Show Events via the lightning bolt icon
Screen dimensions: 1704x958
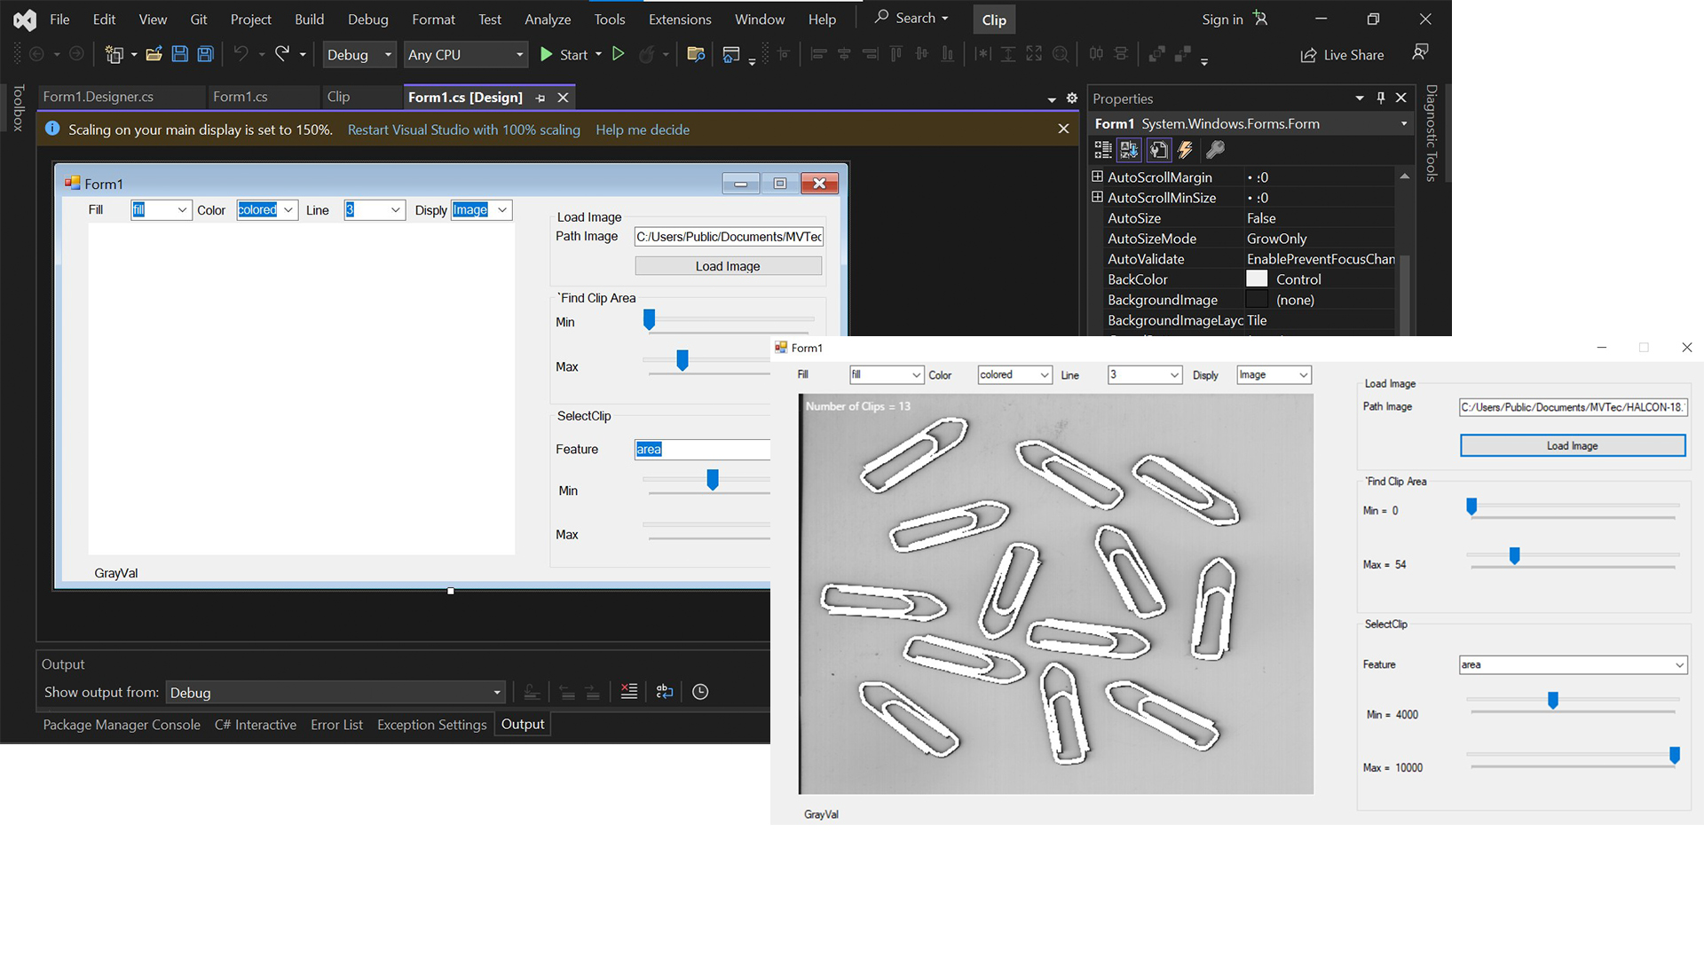pyautogui.click(x=1186, y=150)
